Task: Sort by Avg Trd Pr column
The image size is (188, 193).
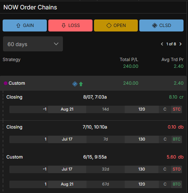Action: [x=172, y=60]
